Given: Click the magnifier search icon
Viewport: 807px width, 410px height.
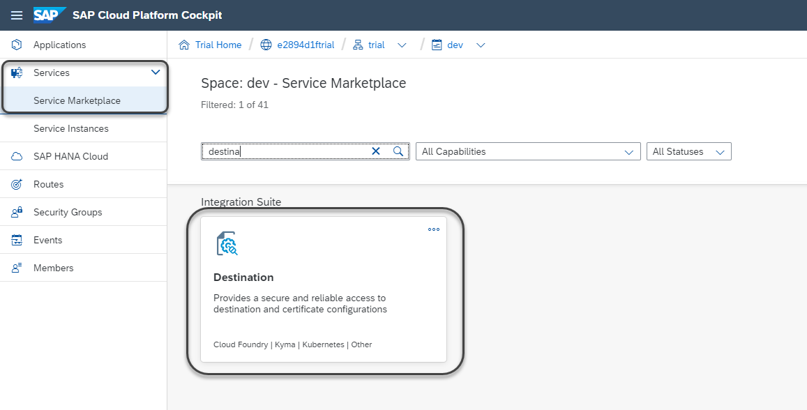Looking at the screenshot, I should [x=398, y=151].
